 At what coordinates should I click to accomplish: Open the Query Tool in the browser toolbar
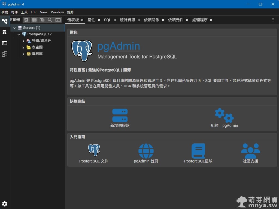[26, 20]
